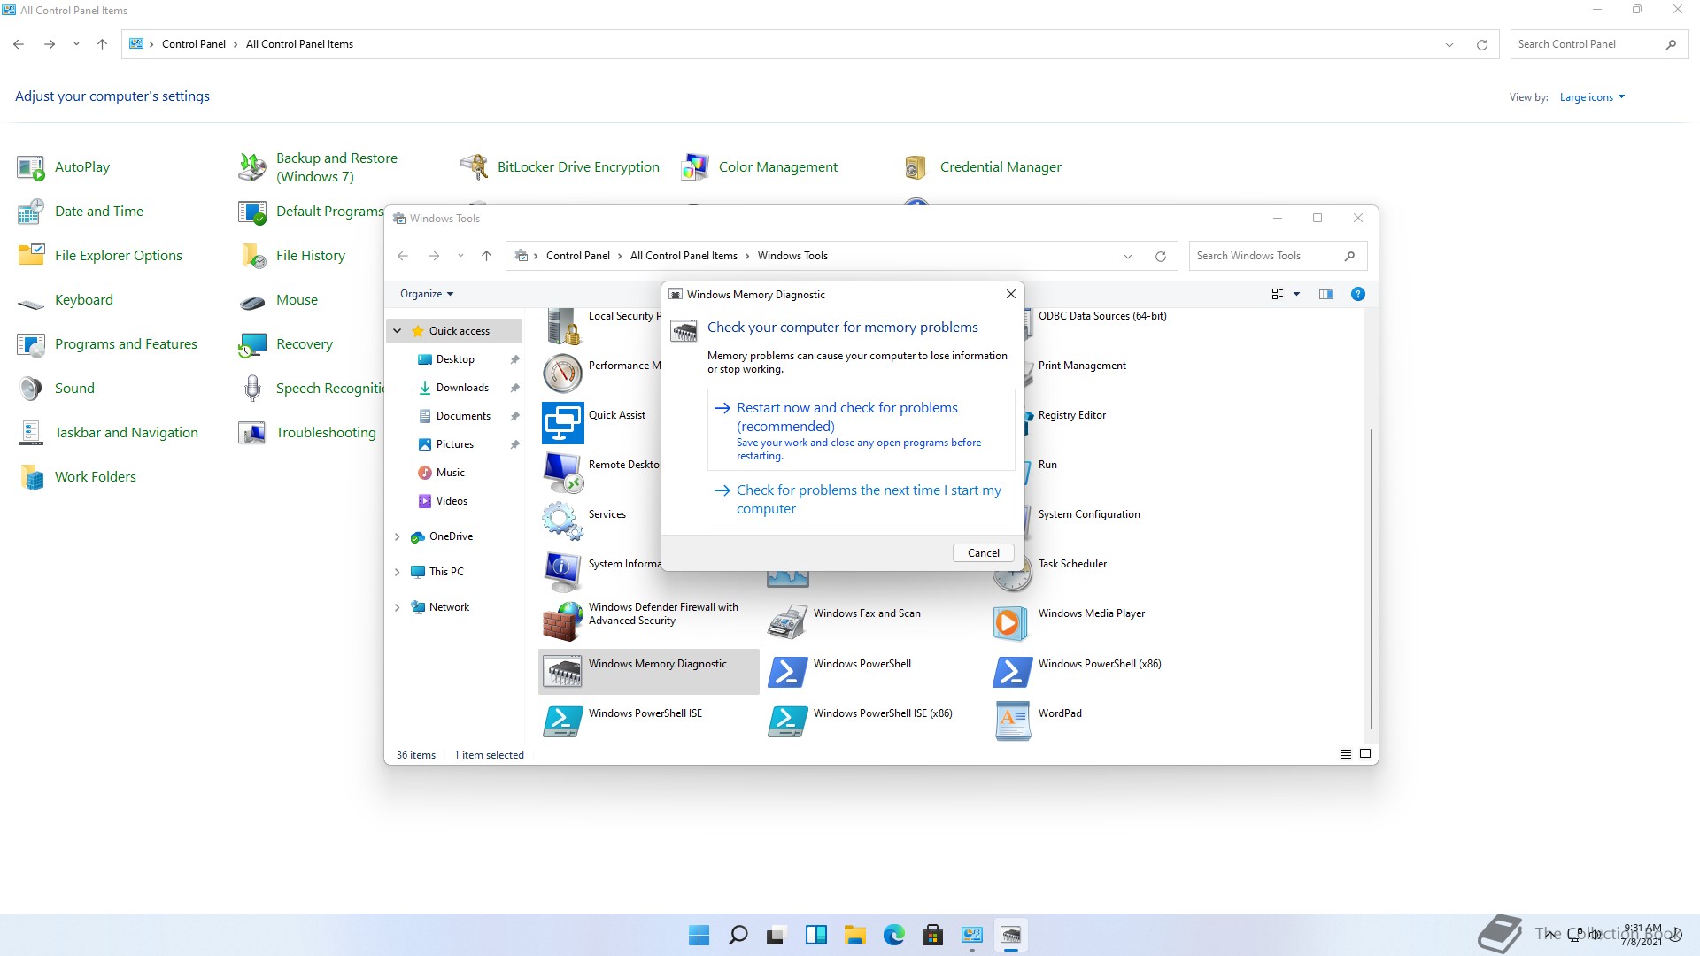
Task: Expand Network in navigation pane
Action: 398,607
